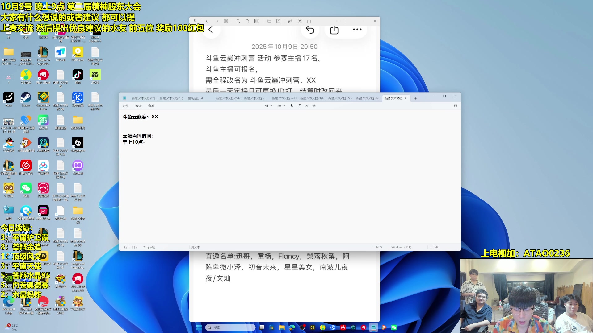593x333 pixels.
Task: Toggle the pin icon in the viewer toolbar
Action: coord(195,21)
